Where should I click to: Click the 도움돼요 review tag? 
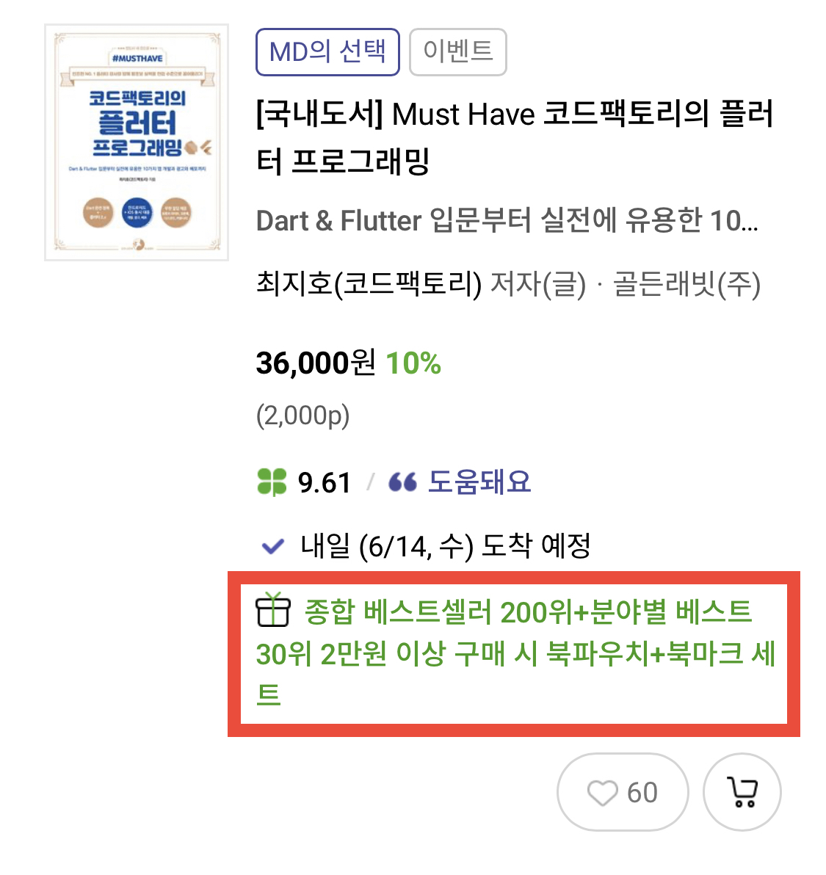pos(479,482)
